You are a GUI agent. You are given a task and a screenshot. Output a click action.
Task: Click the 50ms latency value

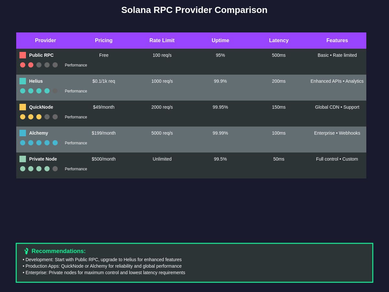click(x=279, y=159)
